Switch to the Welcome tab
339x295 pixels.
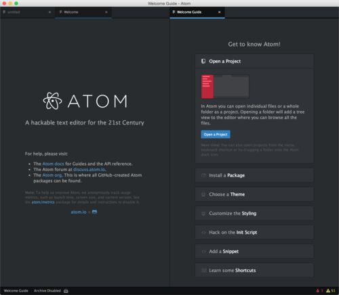pos(83,12)
